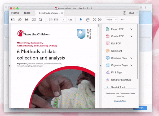Open the more tools ellipsis
The width and height of the screenshot is (159, 116).
click(123, 20)
